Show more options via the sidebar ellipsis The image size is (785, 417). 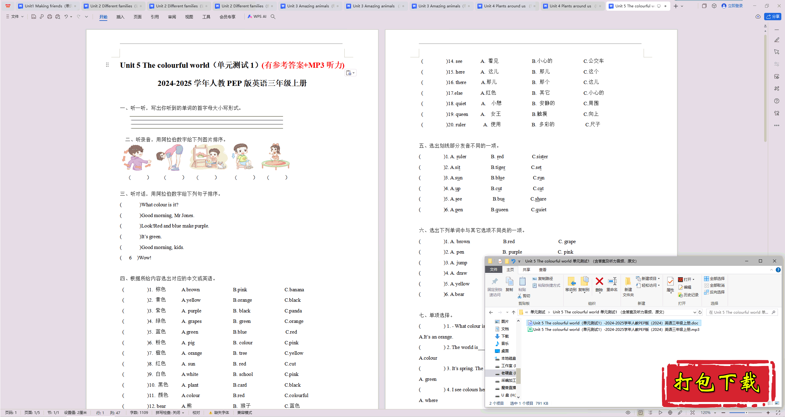(777, 125)
